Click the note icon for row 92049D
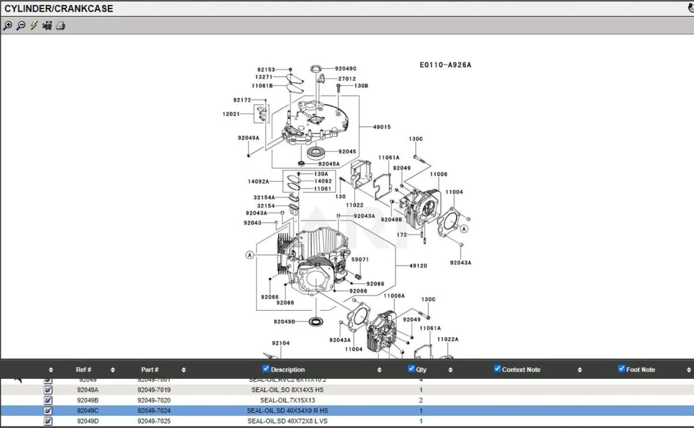Image resolution: width=694 pixels, height=428 pixels. 48,421
